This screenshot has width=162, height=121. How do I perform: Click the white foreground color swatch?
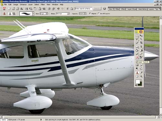138,82
